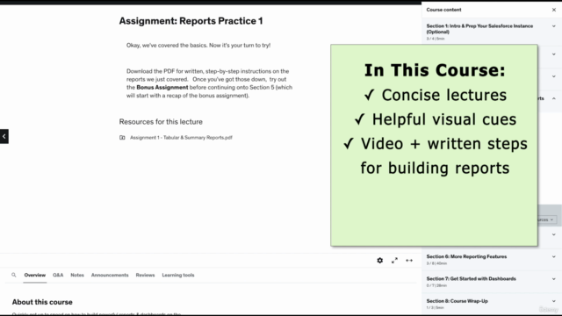The height and width of the screenshot is (316, 562).
Task: Collapse the currently open section chevron
Action: click(554, 98)
